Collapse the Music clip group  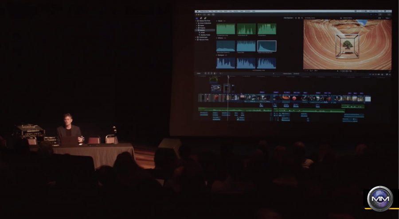tap(217, 21)
